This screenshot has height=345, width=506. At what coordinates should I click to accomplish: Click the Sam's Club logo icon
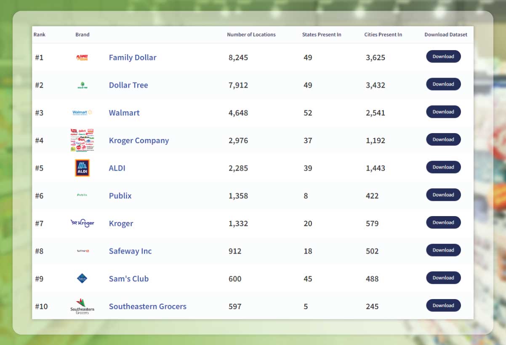82,278
